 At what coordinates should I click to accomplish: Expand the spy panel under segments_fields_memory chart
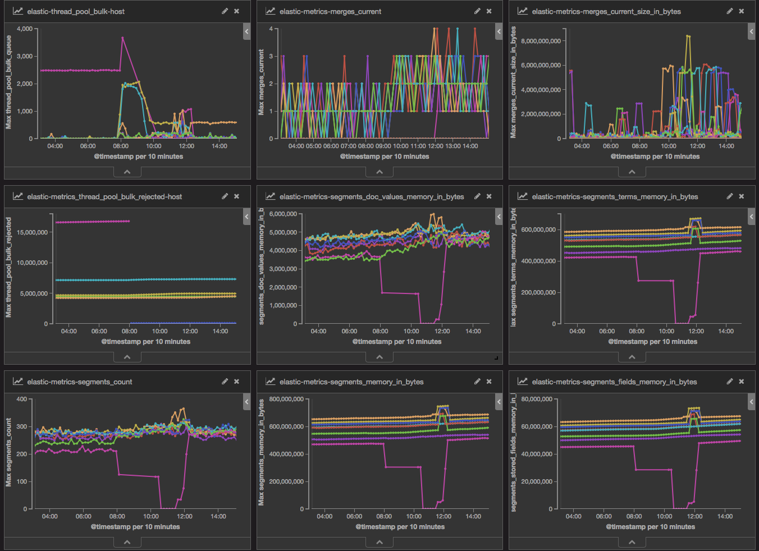[632, 542]
